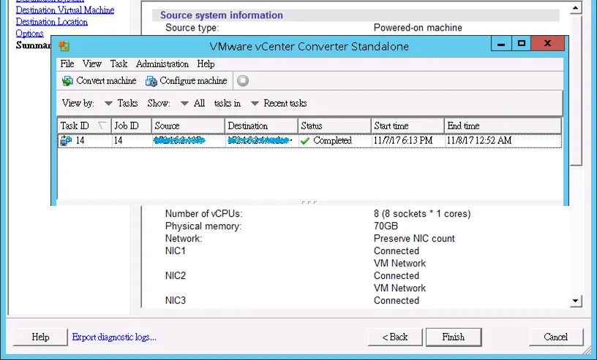Sort by the End time column header
Image resolution: width=597 pixels, height=360 pixels.
[503, 126]
